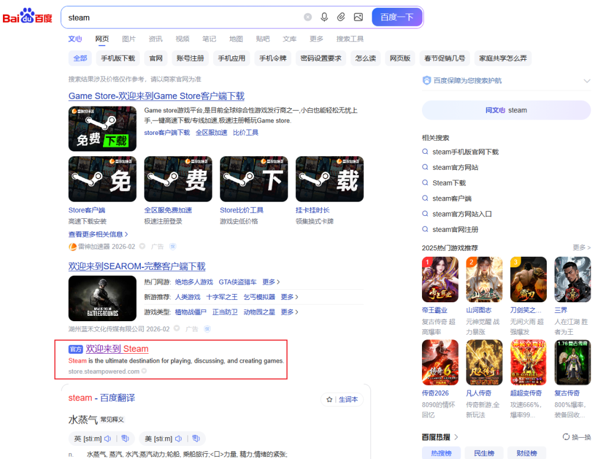Open the 欢迎来到 Steam official link
The image size is (606, 459).
[x=117, y=349]
